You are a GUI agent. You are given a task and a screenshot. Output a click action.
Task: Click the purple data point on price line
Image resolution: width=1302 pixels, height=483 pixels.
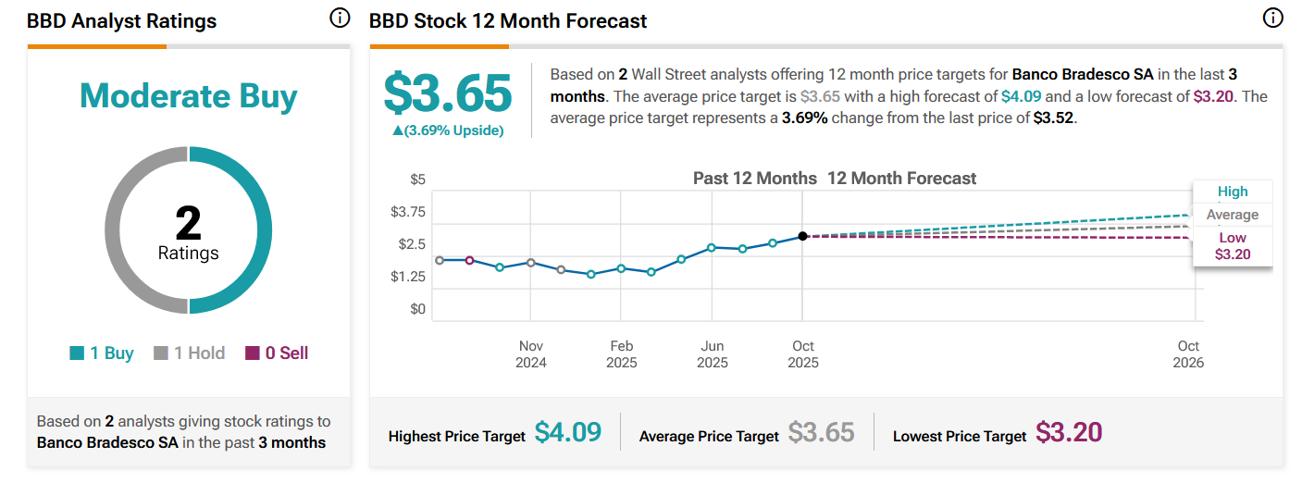tap(469, 260)
